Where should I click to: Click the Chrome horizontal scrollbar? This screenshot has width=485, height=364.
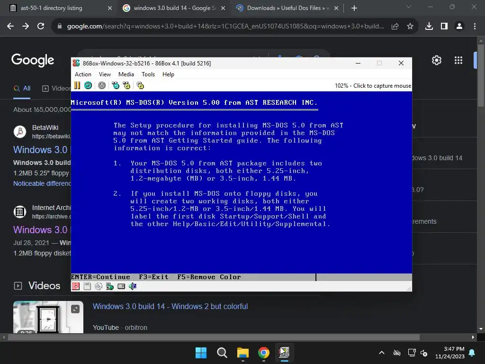214,337
